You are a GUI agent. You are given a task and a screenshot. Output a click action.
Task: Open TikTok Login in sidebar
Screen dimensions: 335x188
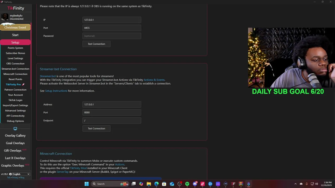click(x=15, y=100)
